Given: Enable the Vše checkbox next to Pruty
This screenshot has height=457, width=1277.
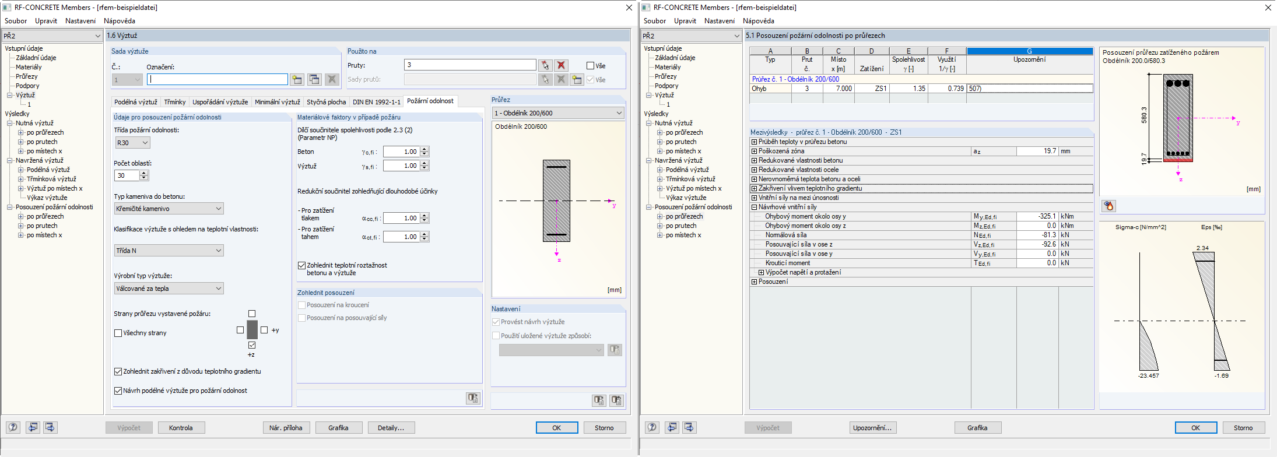Looking at the screenshot, I should click(590, 66).
